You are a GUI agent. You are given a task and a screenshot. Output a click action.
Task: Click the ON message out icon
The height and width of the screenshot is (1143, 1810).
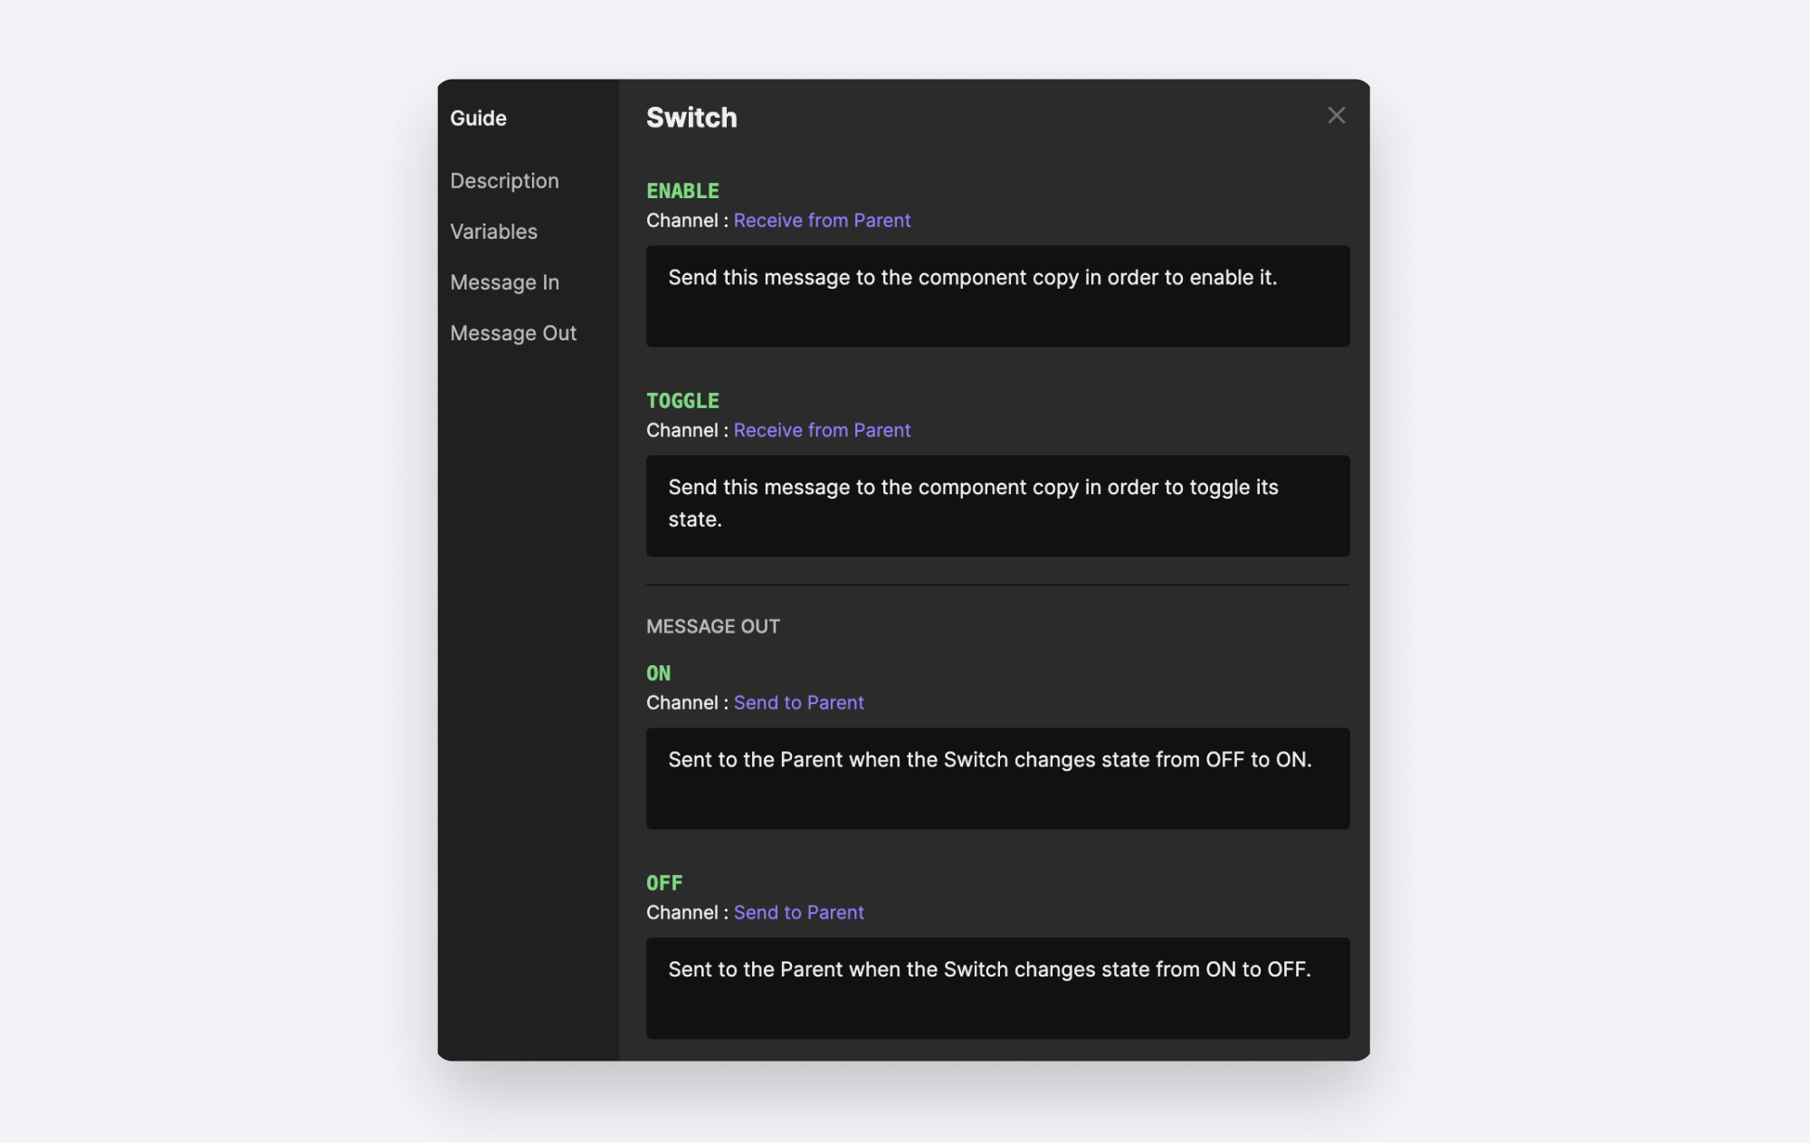tap(658, 672)
